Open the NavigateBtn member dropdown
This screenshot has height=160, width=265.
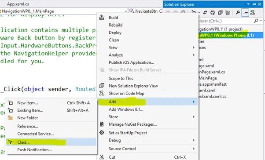pos(146,11)
